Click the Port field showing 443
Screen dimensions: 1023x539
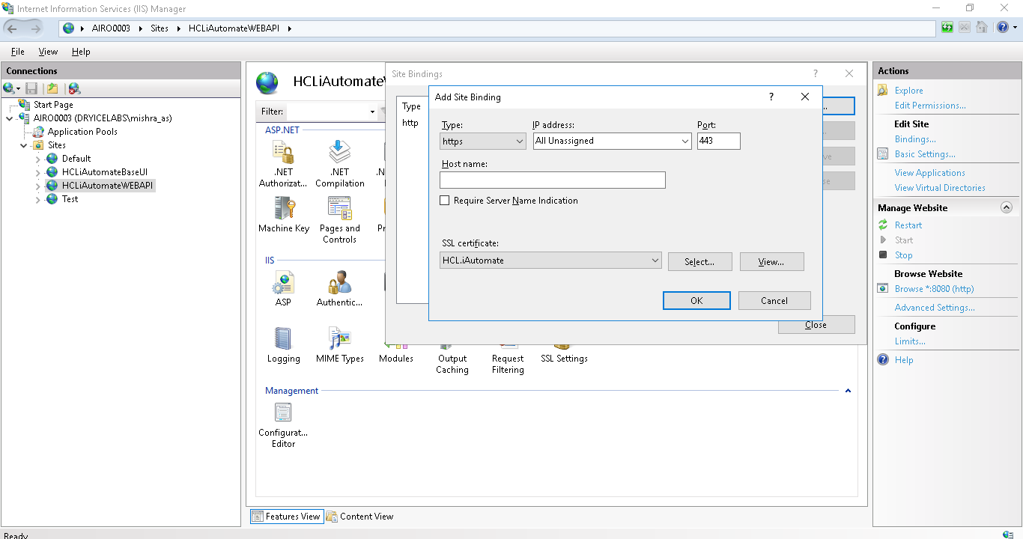click(718, 141)
